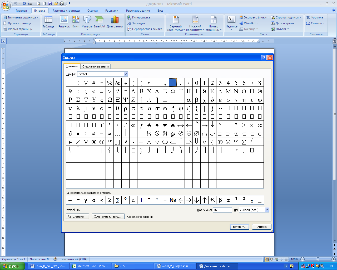
Task: Switch to the Главная ribbon tab
Action: pyautogui.click(x=21, y=11)
